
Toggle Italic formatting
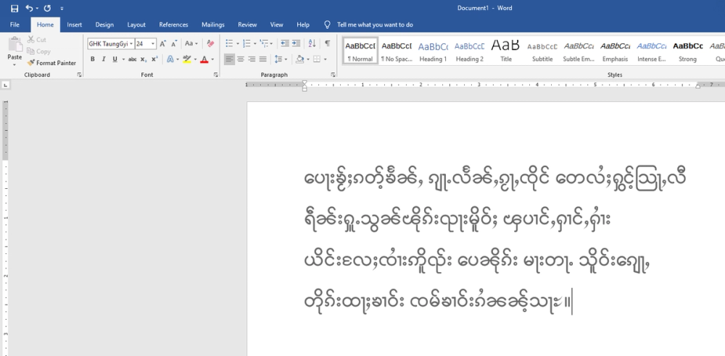pos(104,59)
